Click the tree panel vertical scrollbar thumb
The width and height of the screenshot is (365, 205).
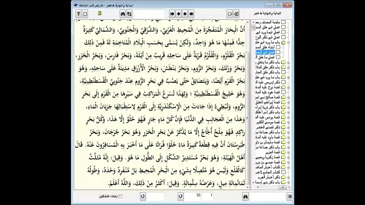pyautogui.click(x=253, y=28)
